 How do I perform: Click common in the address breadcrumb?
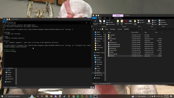tap(120, 29)
